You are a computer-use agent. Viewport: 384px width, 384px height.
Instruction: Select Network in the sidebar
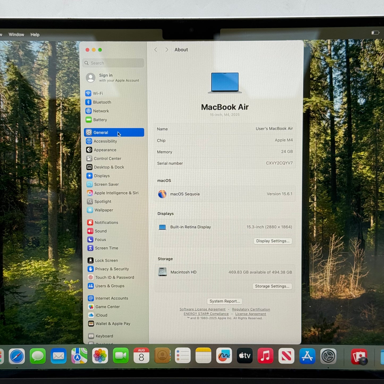[97, 111]
